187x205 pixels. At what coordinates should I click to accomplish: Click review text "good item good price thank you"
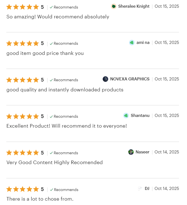click(x=45, y=53)
